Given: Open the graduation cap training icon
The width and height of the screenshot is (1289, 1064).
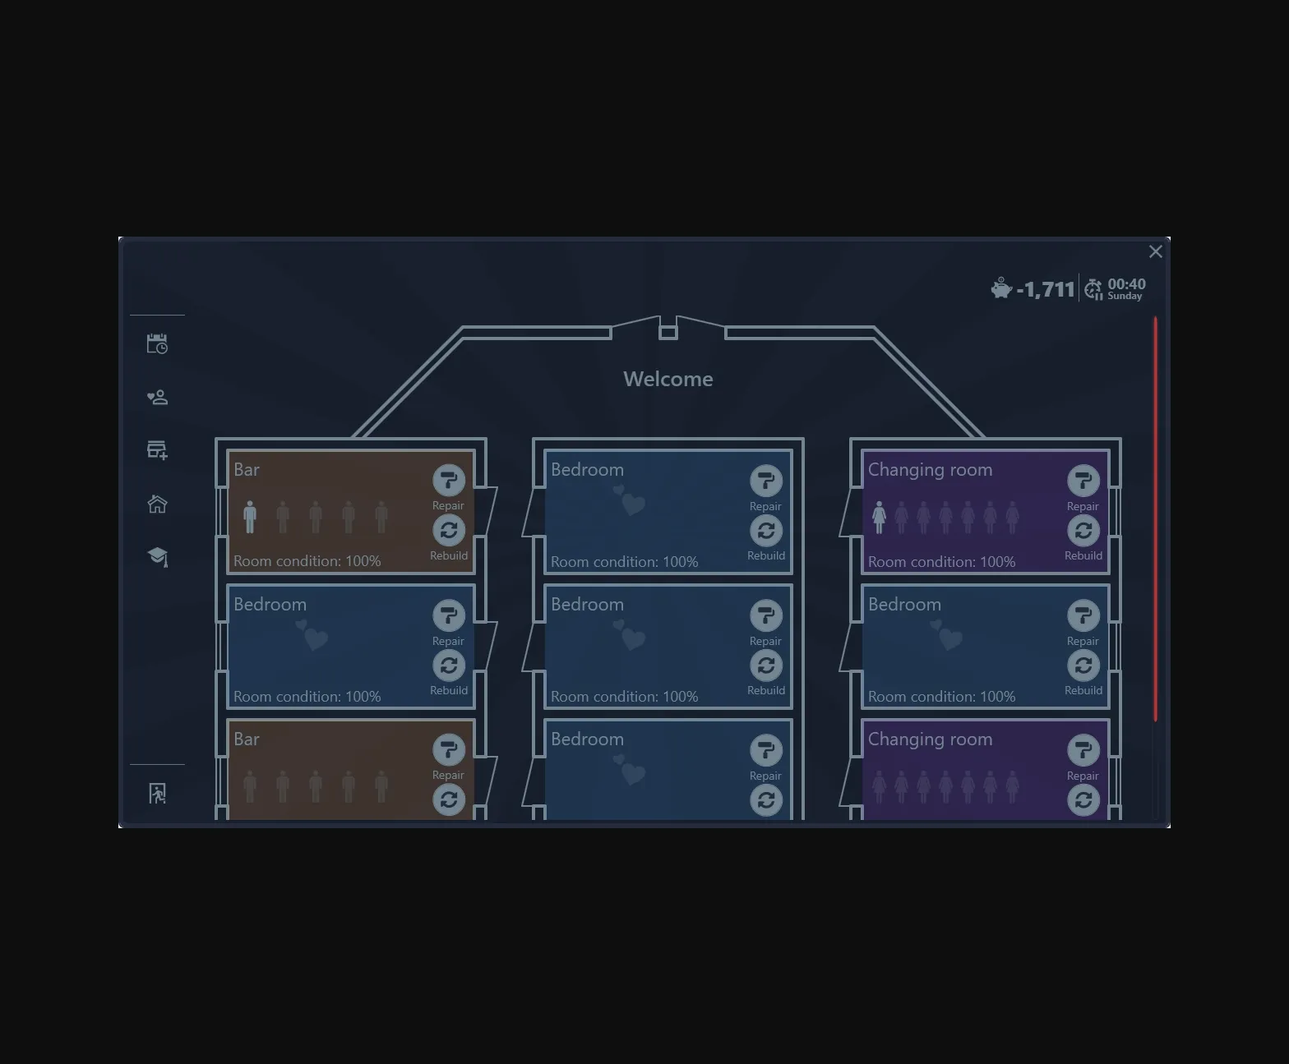Looking at the screenshot, I should (157, 557).
